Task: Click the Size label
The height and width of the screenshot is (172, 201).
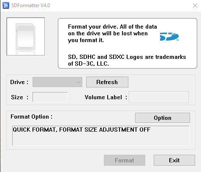Action: (20, 97)
